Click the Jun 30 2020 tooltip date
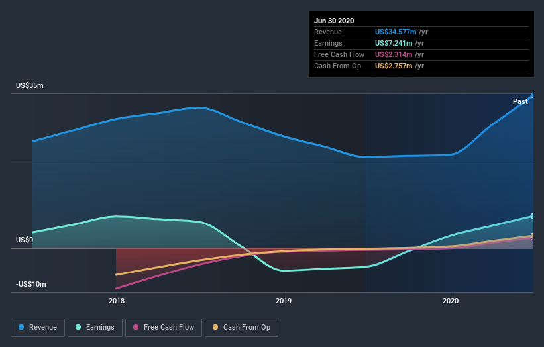This screenshot has height=347, width=544. pos(334,21)
